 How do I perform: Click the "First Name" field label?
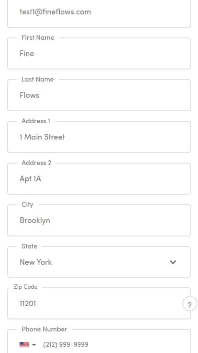[38, 37]
